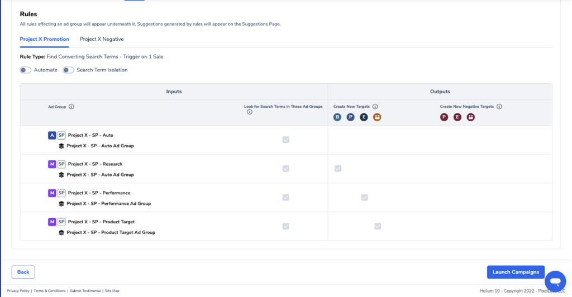Select the Project X - SP - Research campaign name

point(95,164)
